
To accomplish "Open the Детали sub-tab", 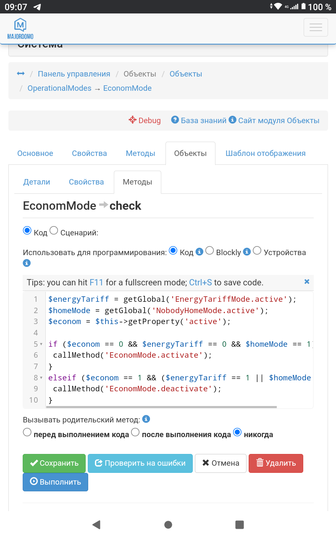I will click(37, 182).
